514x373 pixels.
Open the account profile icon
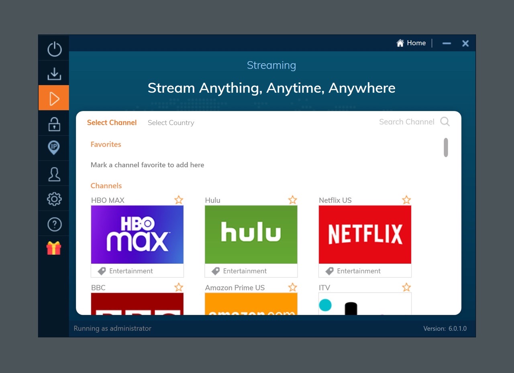point(54,174)
